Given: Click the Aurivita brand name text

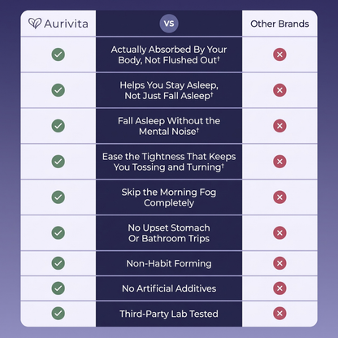Looking at the screenshot, I should (66, 24).
